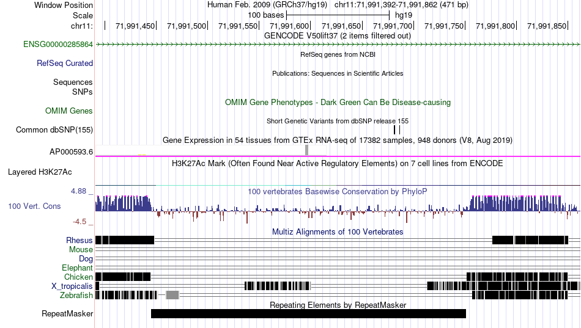Viewport: 581px width, 328px height.
Task: Click the 71,991,600 ruler position
Action: (289, 26)
